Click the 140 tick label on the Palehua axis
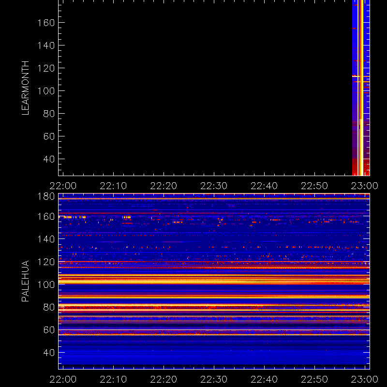Viewport: 387px width, 387px height. point(46,239)
